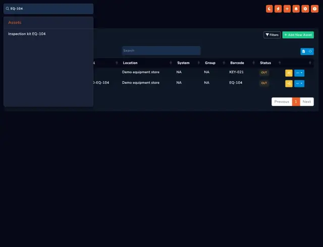Viewport: 323px width, 247px height.
Task: Sort the table by System column
Action: pyautogui.click(x=183, y=63)
